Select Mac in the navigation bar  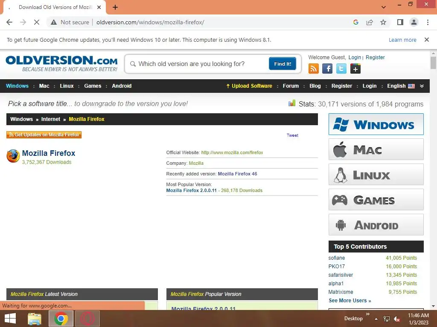pos(44,86)
